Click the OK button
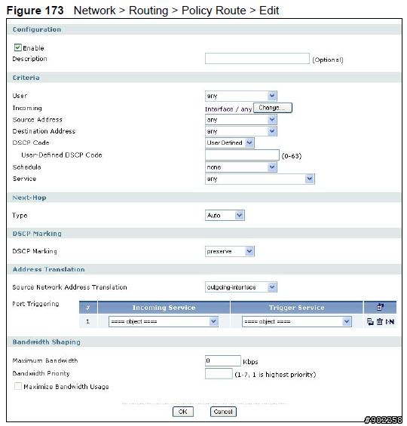The height and width of the screenshot is (426, 407). point(183,412)
